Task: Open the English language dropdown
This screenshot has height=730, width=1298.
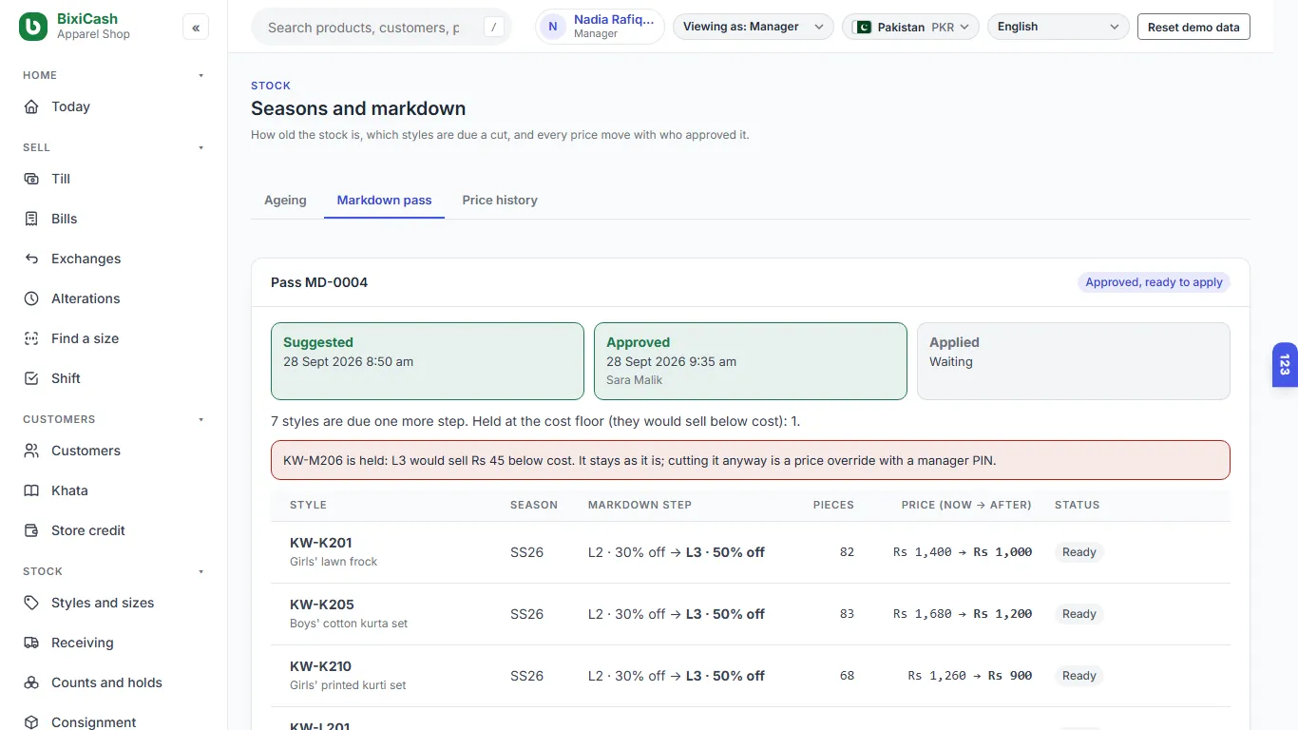Action: tap(1059, 27)
